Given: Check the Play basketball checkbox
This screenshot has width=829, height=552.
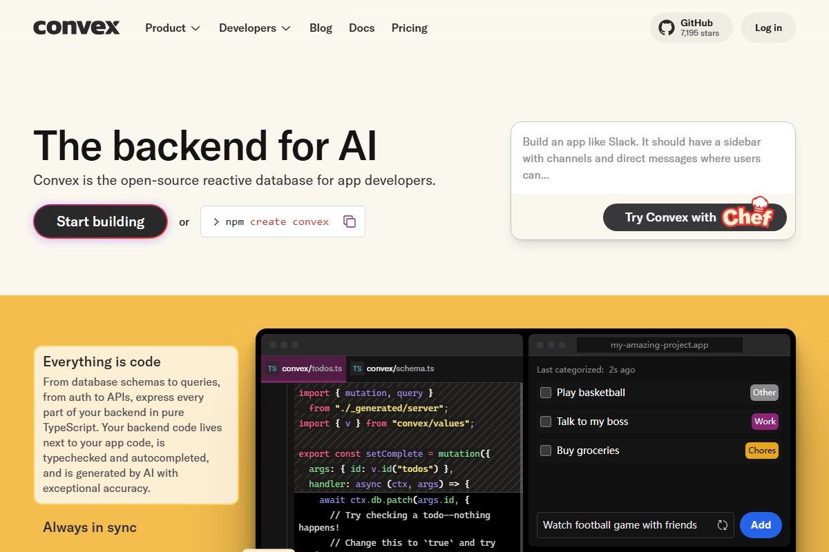Looking at the screenshot, I should 546,393.
